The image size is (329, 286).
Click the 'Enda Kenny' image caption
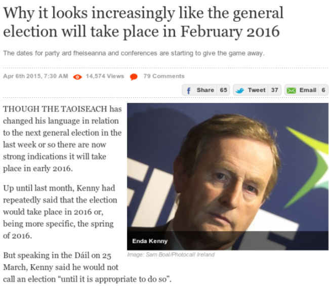point(150,241)
